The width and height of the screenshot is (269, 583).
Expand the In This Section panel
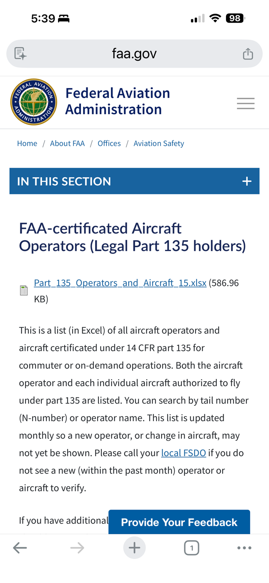tap(125, 181)
